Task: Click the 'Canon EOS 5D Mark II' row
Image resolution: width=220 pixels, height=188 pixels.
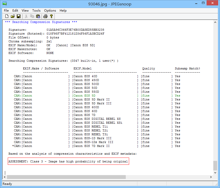Action: click(x=97, y=99)
